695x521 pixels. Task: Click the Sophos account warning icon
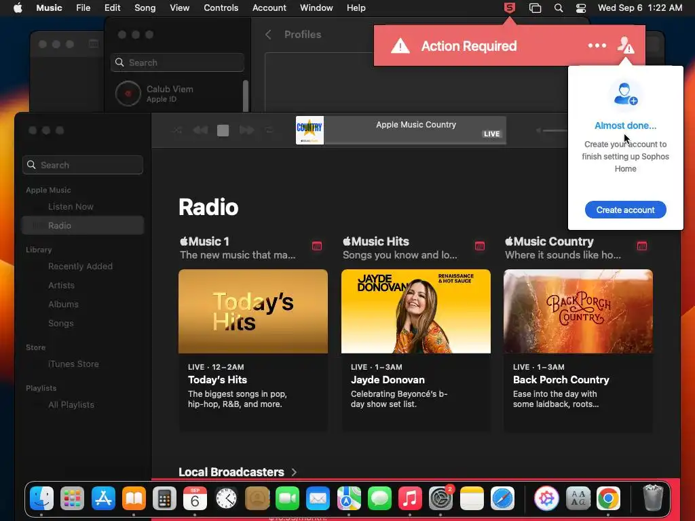(x=626, y=45)
